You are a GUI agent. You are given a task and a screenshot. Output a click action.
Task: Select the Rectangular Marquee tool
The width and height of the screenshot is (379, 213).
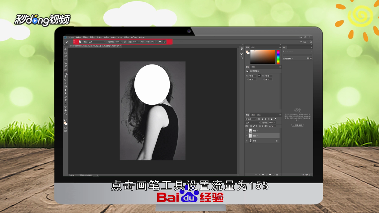tap(65, 53)
